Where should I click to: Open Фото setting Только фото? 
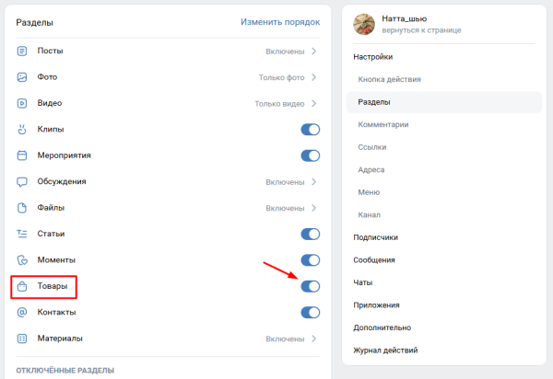coord(288,77)
